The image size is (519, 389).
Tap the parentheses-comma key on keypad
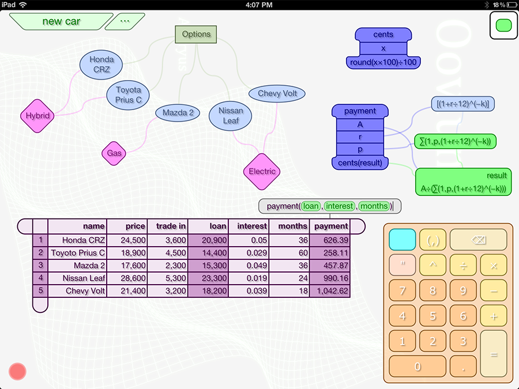click(x=432, y=240)
